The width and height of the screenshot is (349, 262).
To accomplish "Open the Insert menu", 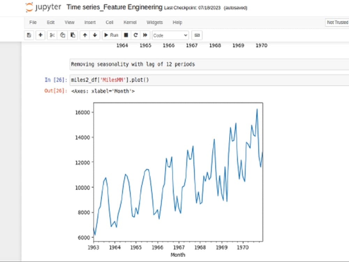I will click(x=90, y=22).
